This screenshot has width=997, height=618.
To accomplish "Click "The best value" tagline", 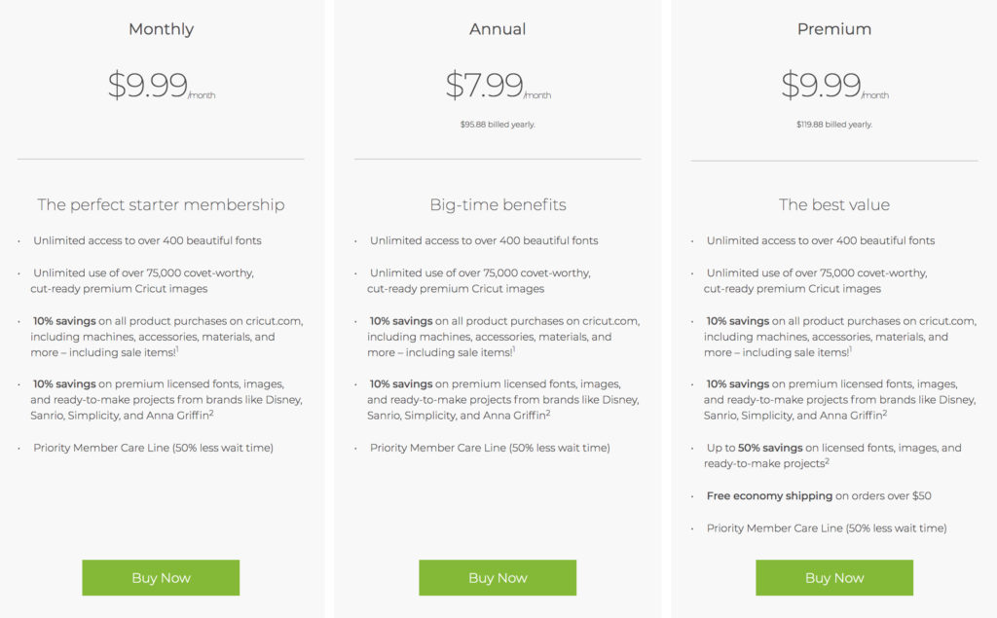I will (834, 204).
